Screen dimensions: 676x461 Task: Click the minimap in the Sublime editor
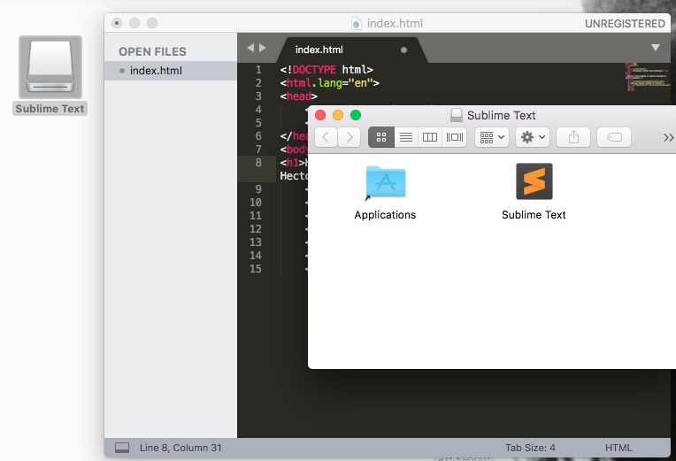(x=648, y=77)
